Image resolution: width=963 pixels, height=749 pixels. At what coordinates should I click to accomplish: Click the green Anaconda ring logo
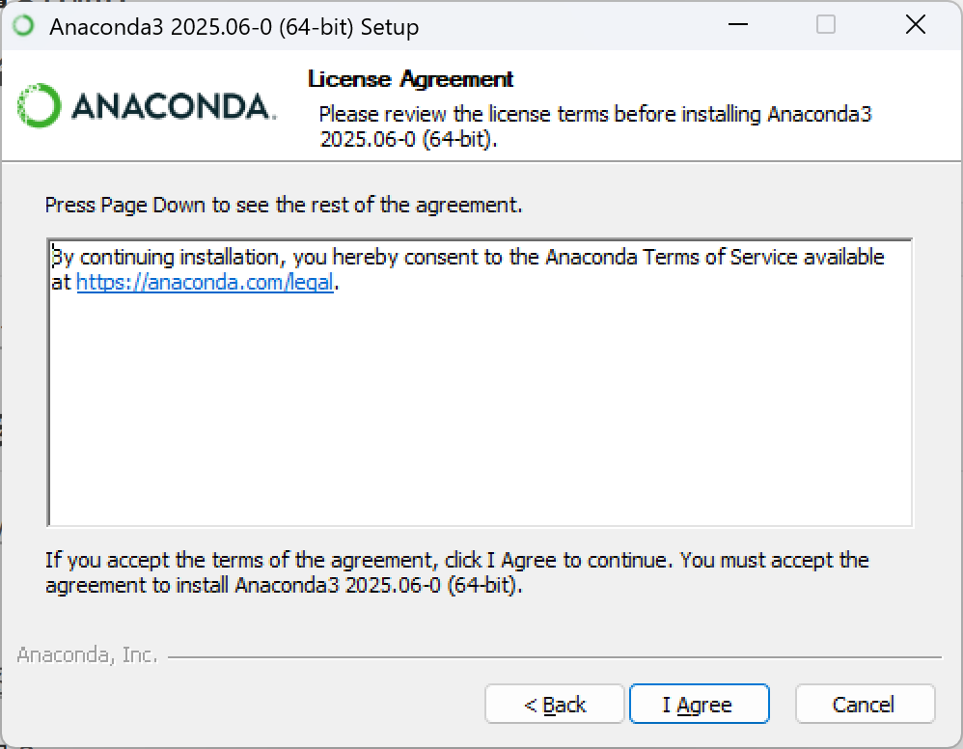pos(40,105)
